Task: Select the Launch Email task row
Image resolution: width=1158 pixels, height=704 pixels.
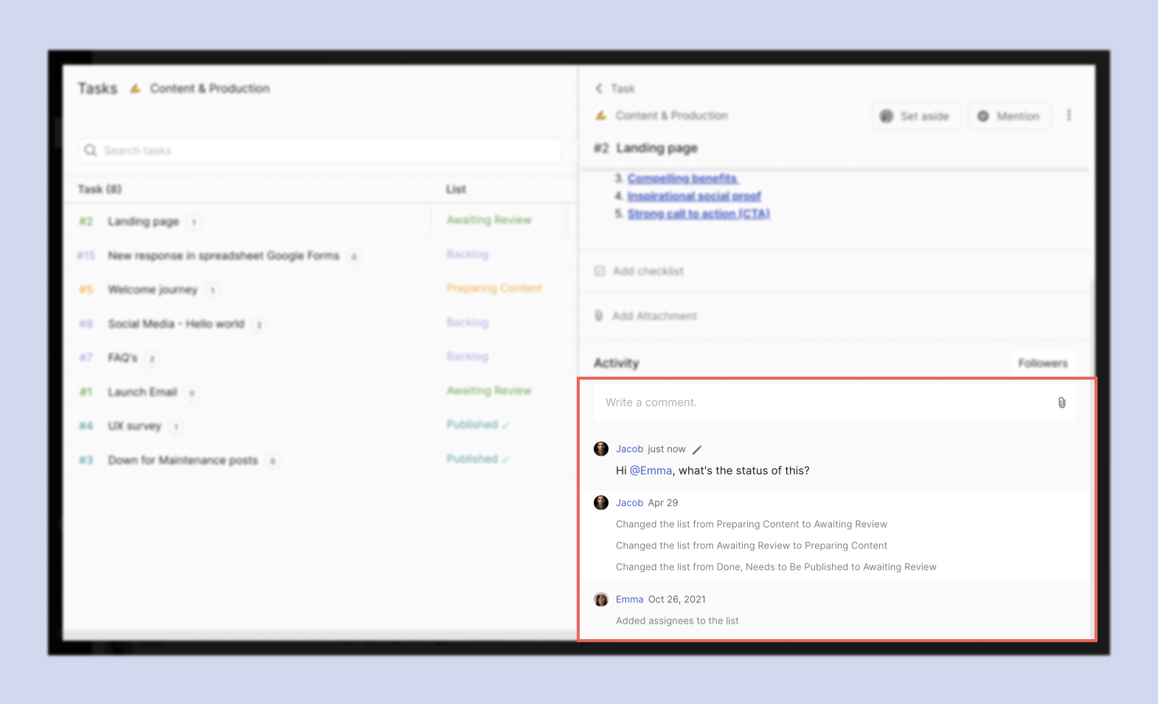Action: click(x=142, y=392)
